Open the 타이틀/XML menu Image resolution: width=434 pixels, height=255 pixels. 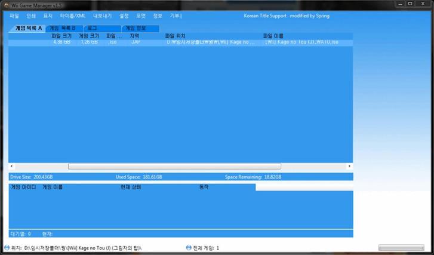coord(73,16)
